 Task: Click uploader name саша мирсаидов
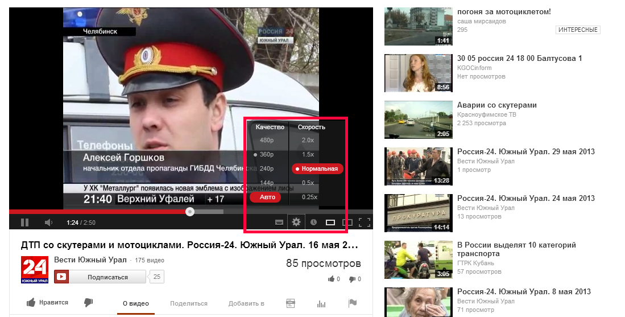point(482,21)
